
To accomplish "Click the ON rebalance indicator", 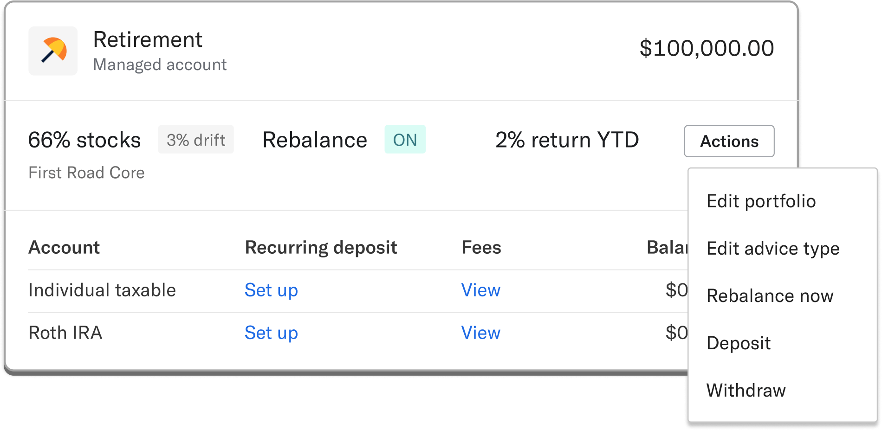I will point(405,139).
